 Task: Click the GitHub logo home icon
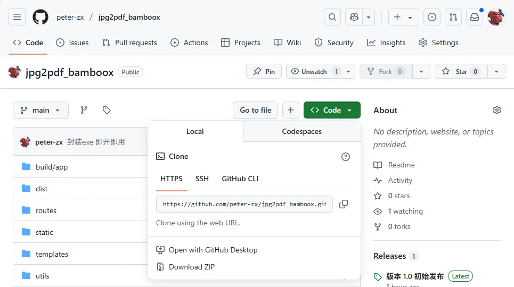(x=40, y=17)
